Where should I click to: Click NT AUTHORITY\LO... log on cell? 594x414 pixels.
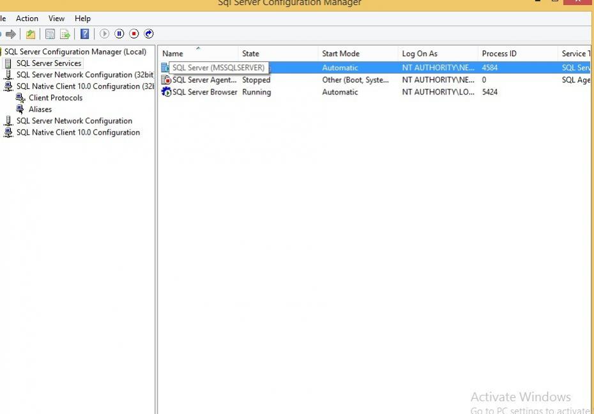click(438, 92)
